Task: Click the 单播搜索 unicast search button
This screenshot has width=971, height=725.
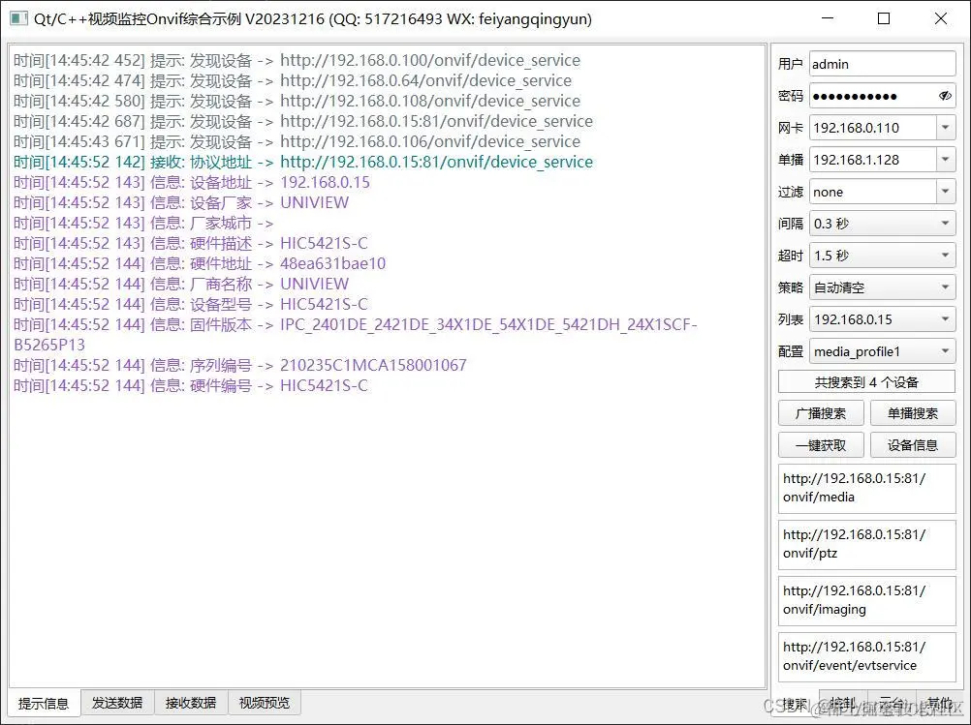Action: point(913,412)
